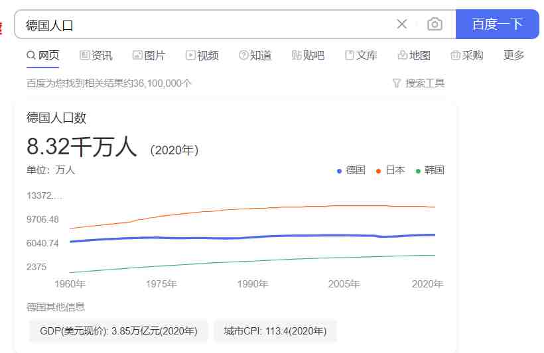The image size is (544, 353).
Task: Switch to the 资讯 tab
Action: click(96, 56)
